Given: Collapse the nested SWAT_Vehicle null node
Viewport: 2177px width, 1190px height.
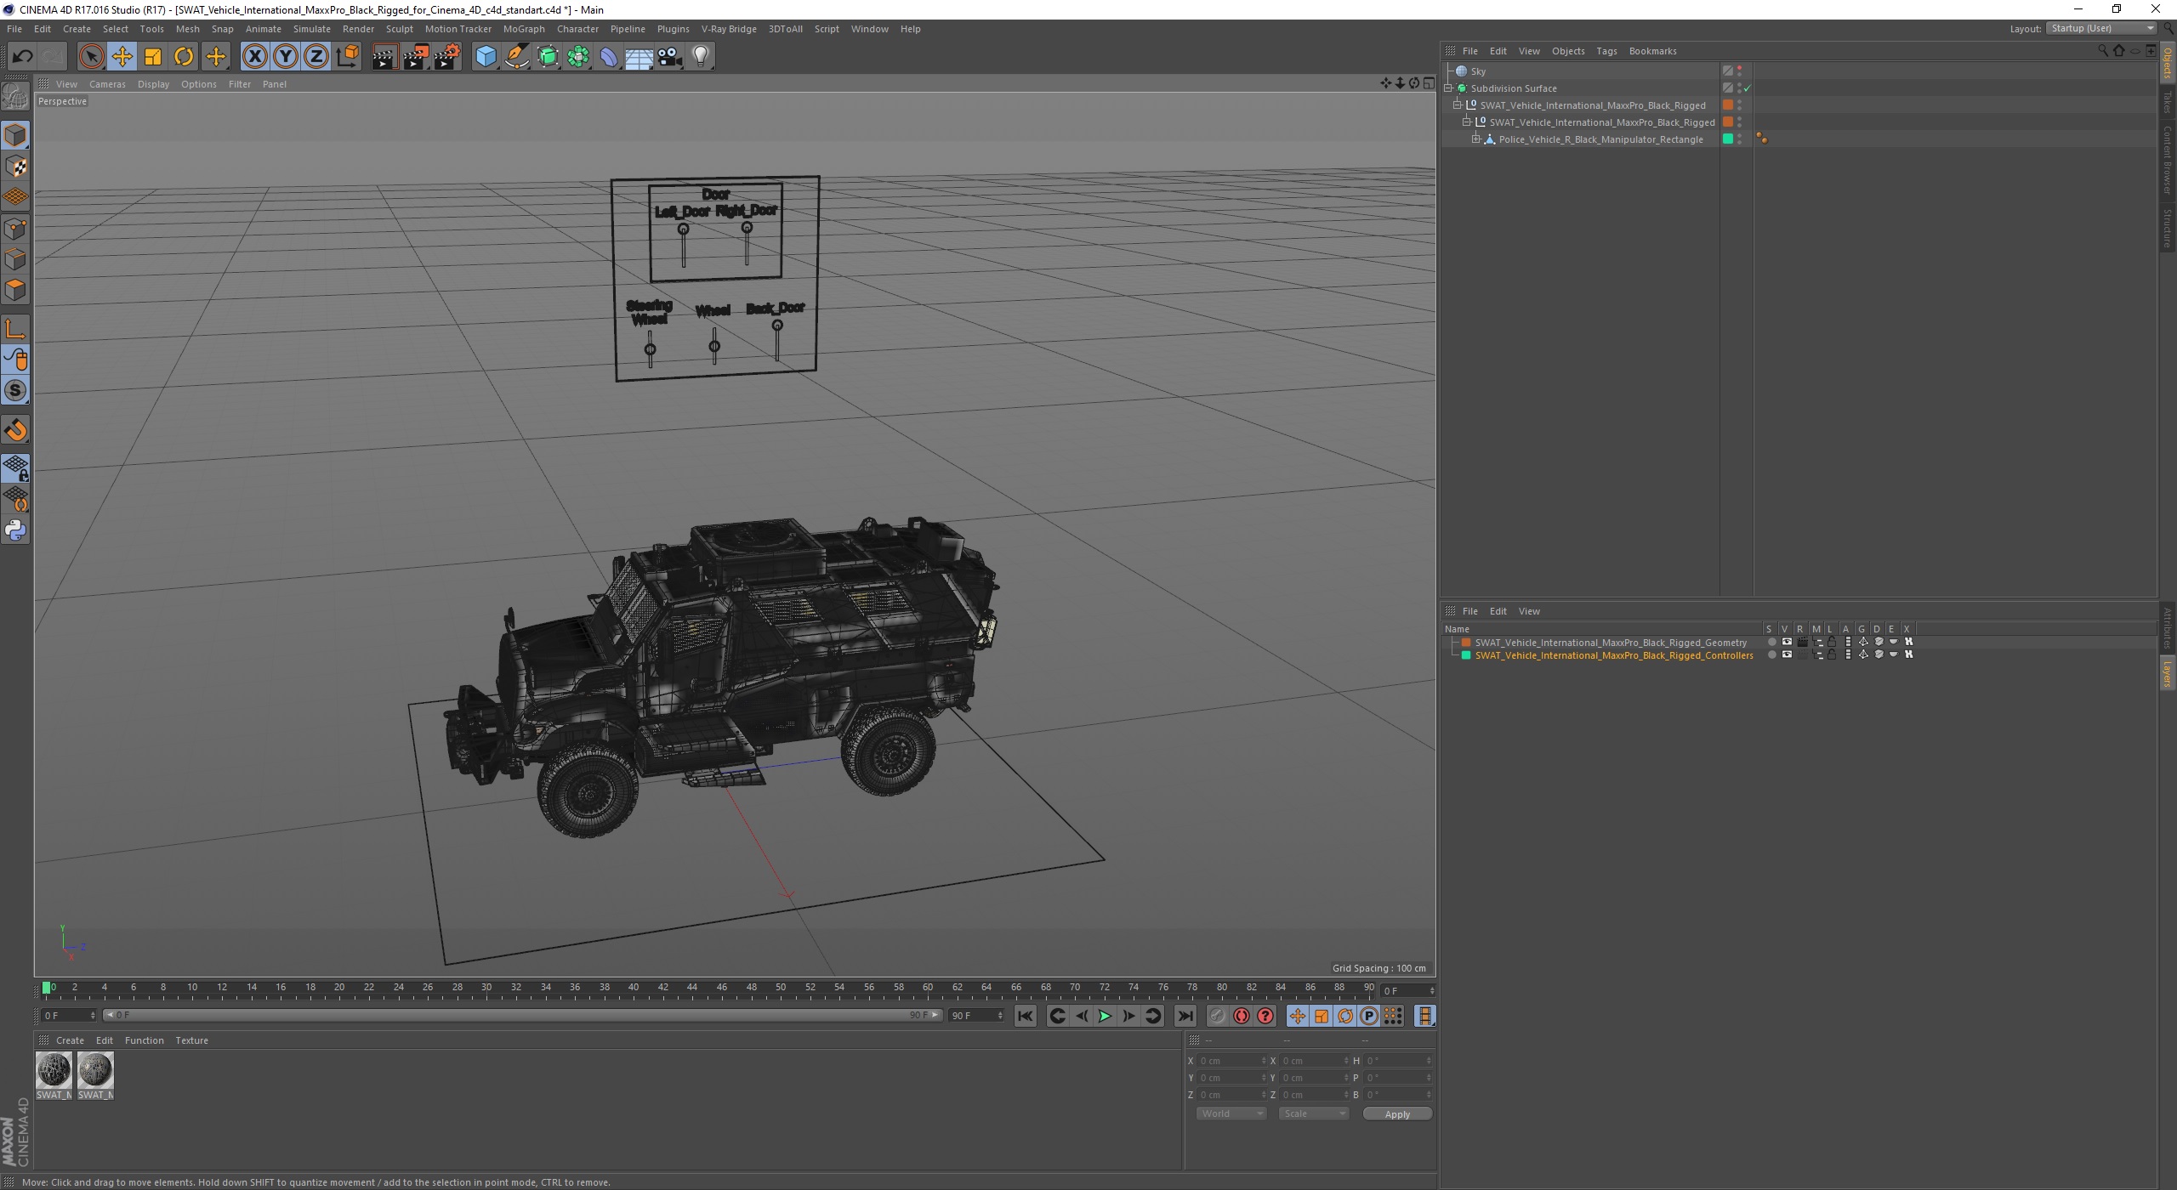Looking at the screenshot, I should click(x=1467, y=122).
